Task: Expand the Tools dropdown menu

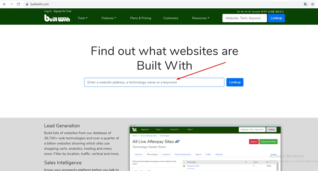Action: point(83,18)
